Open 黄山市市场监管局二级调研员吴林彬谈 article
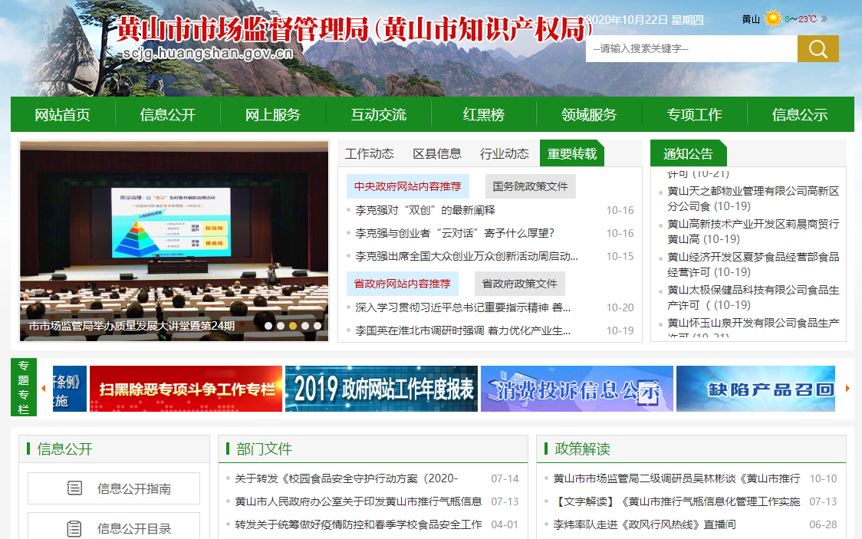The width and height of the screenshot is (862, 539). point(676,478)
